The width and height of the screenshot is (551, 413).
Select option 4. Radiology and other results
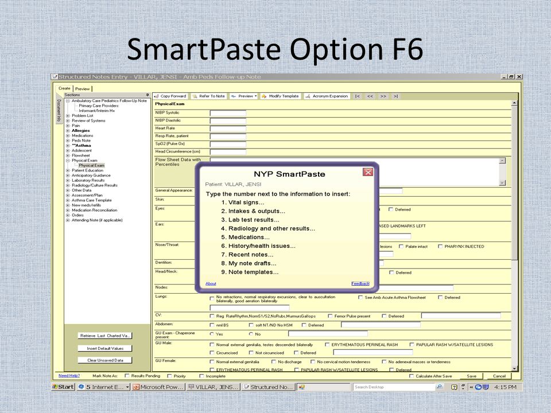[x=268, y=229]
